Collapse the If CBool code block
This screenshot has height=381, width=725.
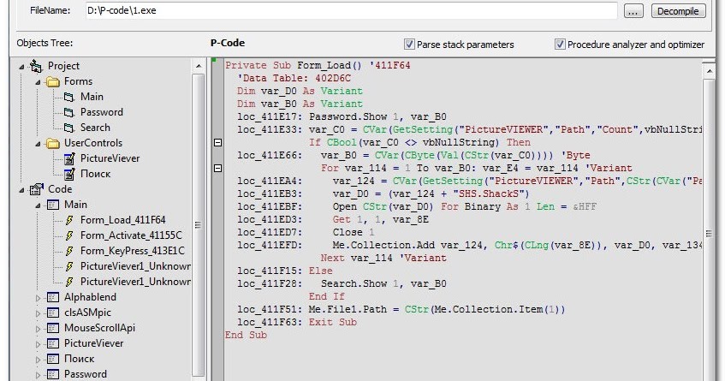(x=217, y=142)
